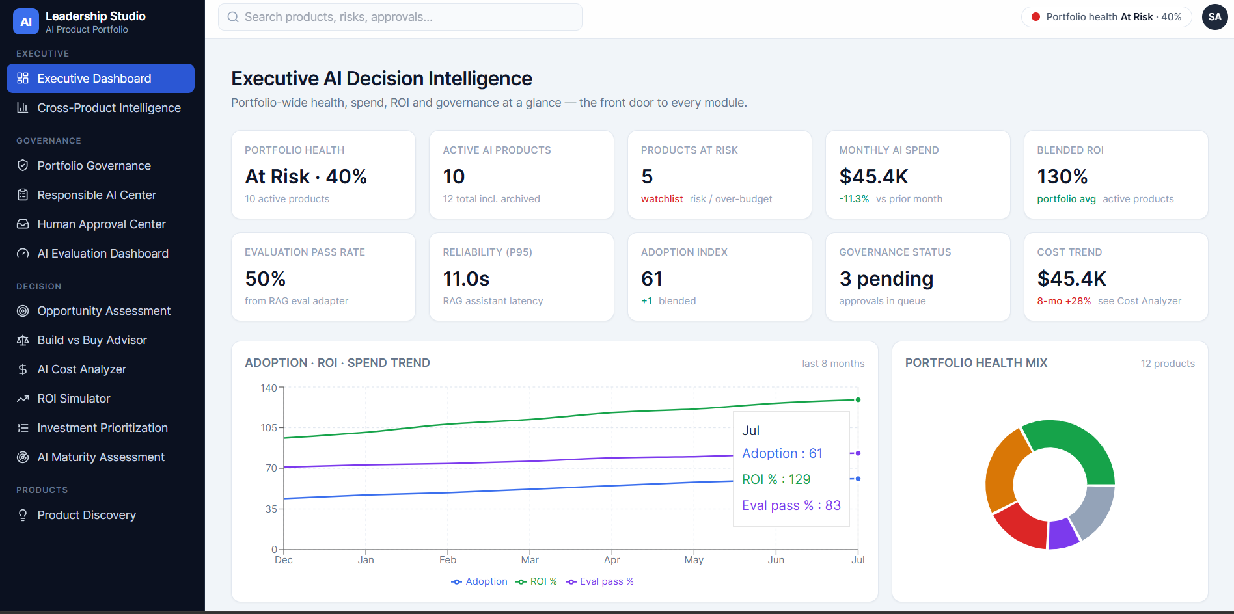The height and width of the screenshot is (614, 1234).
Task: Click the AI Evaluation Dashboard gauge icon
Action: pyautogui.click(x=23, y=253)
